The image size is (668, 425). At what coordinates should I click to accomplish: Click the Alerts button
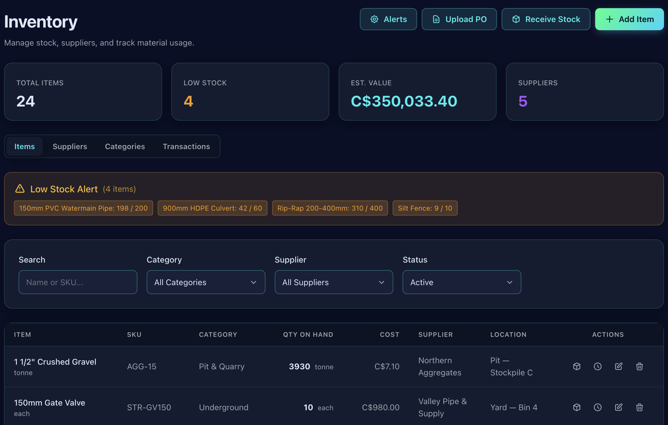click(x=388, y=19)
